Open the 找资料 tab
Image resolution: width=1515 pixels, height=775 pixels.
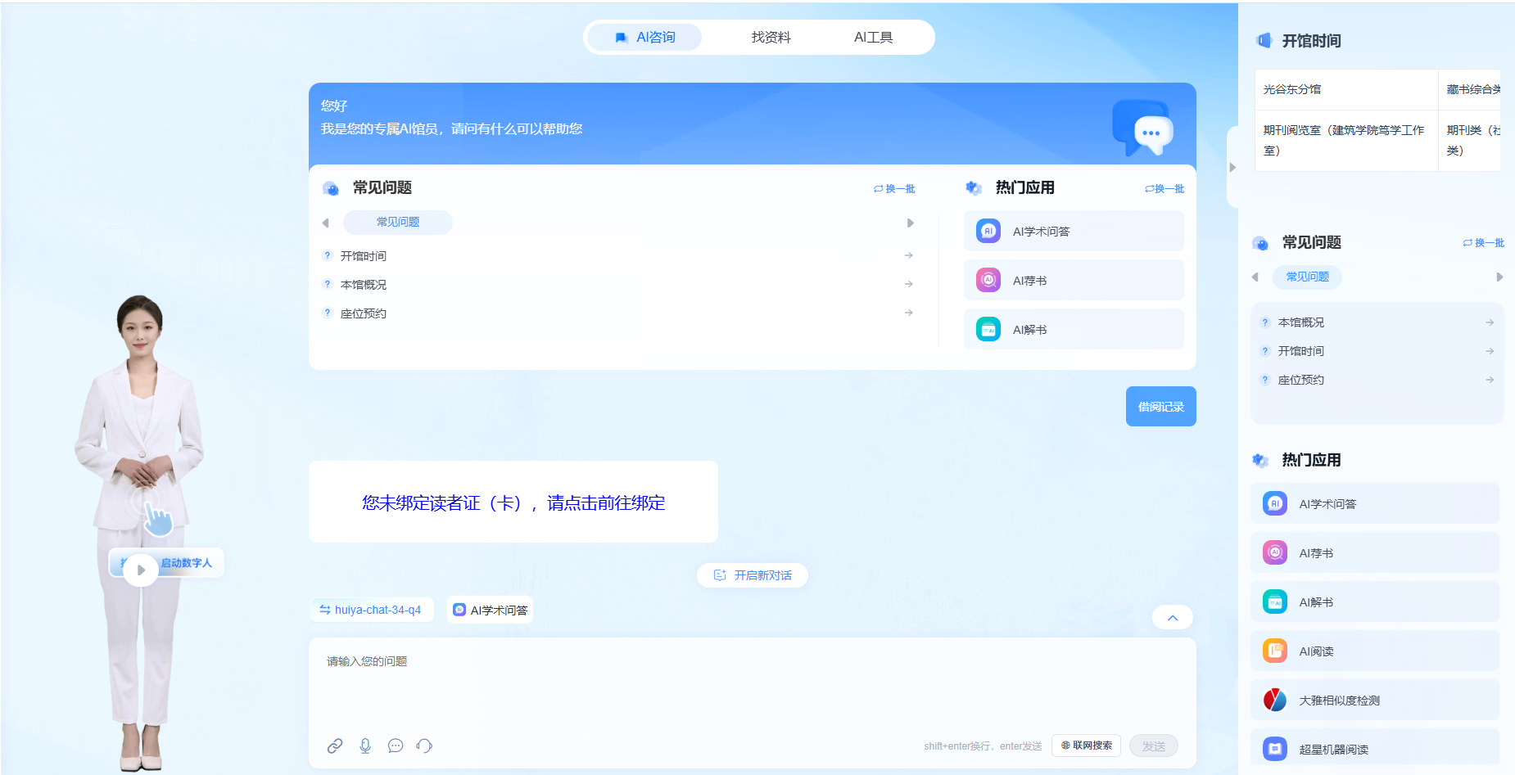(771, 38)
